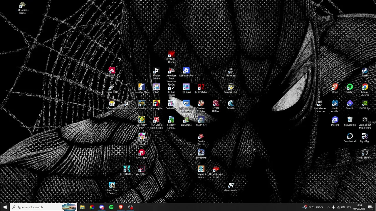This screenshot has height=211, width=376.
Task: Select the Chained Together desktop icon
Action: coord(201,107)
